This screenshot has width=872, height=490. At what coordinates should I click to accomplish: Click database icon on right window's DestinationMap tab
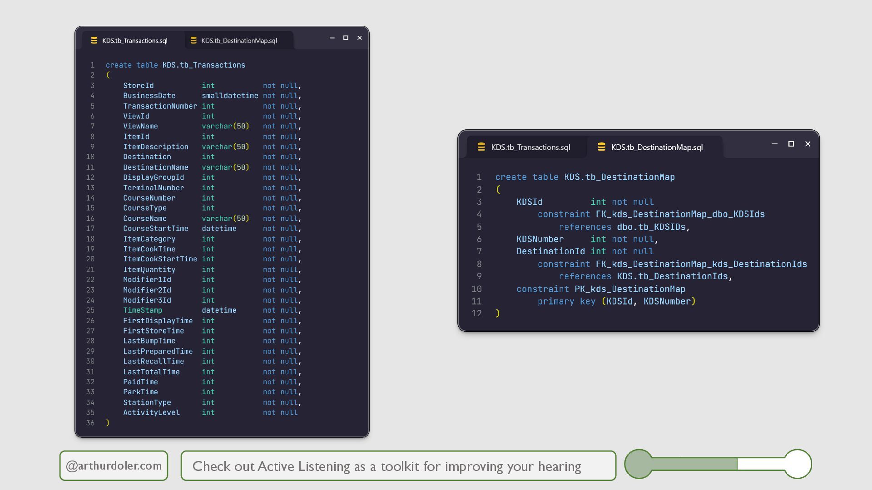[x=601, y=147]
